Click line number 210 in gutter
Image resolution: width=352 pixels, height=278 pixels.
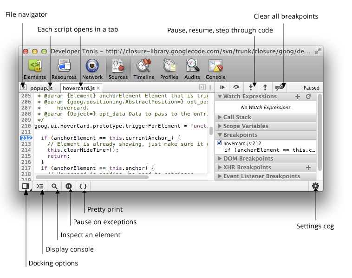26,126
